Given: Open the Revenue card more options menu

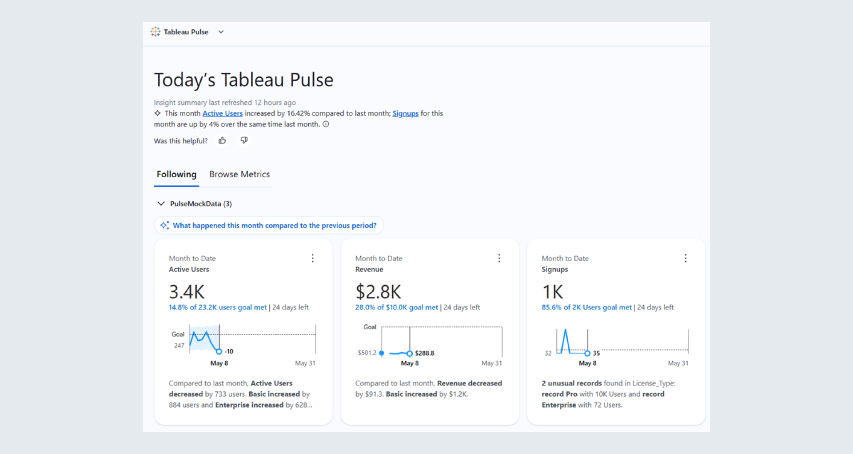Looking at the screenshot, I should click(499, 258).
